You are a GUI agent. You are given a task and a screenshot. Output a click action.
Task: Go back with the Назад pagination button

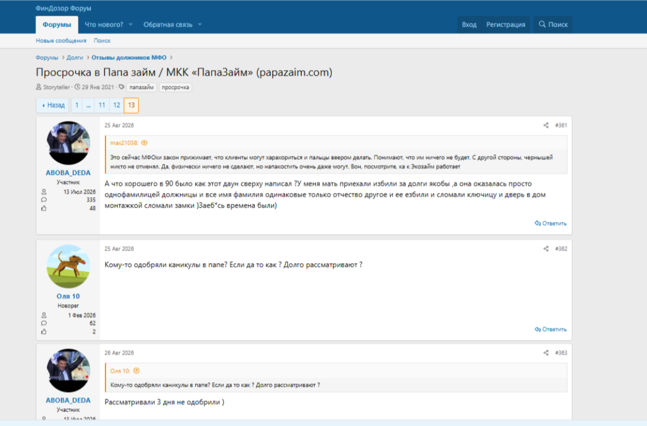(53, 105)
